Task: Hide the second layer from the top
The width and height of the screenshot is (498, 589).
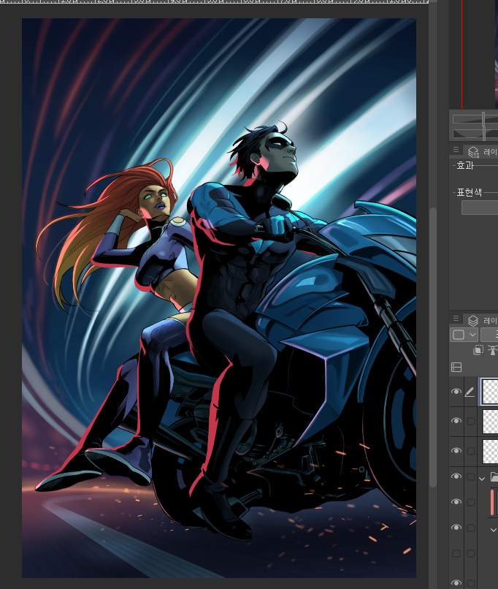Action: (456, 421)
